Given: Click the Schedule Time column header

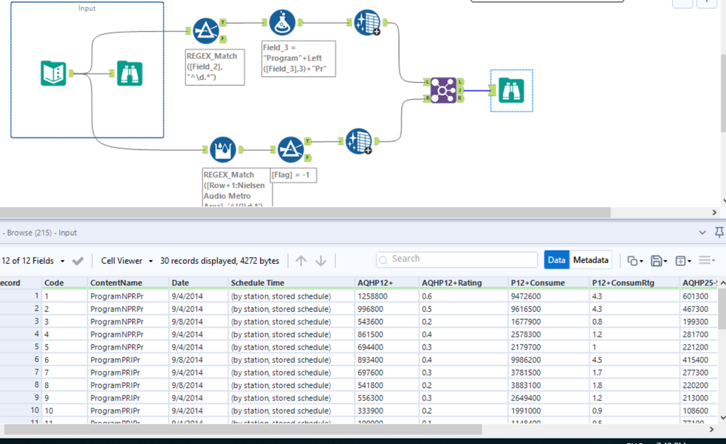Looking at the screenshot, I should point(257,283).
